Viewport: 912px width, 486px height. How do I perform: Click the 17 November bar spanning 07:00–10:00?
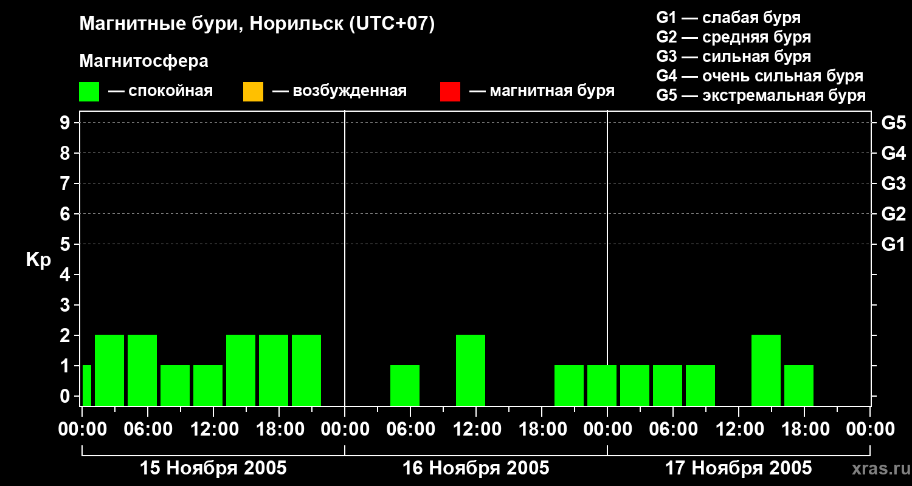click(x=700, y=385)
